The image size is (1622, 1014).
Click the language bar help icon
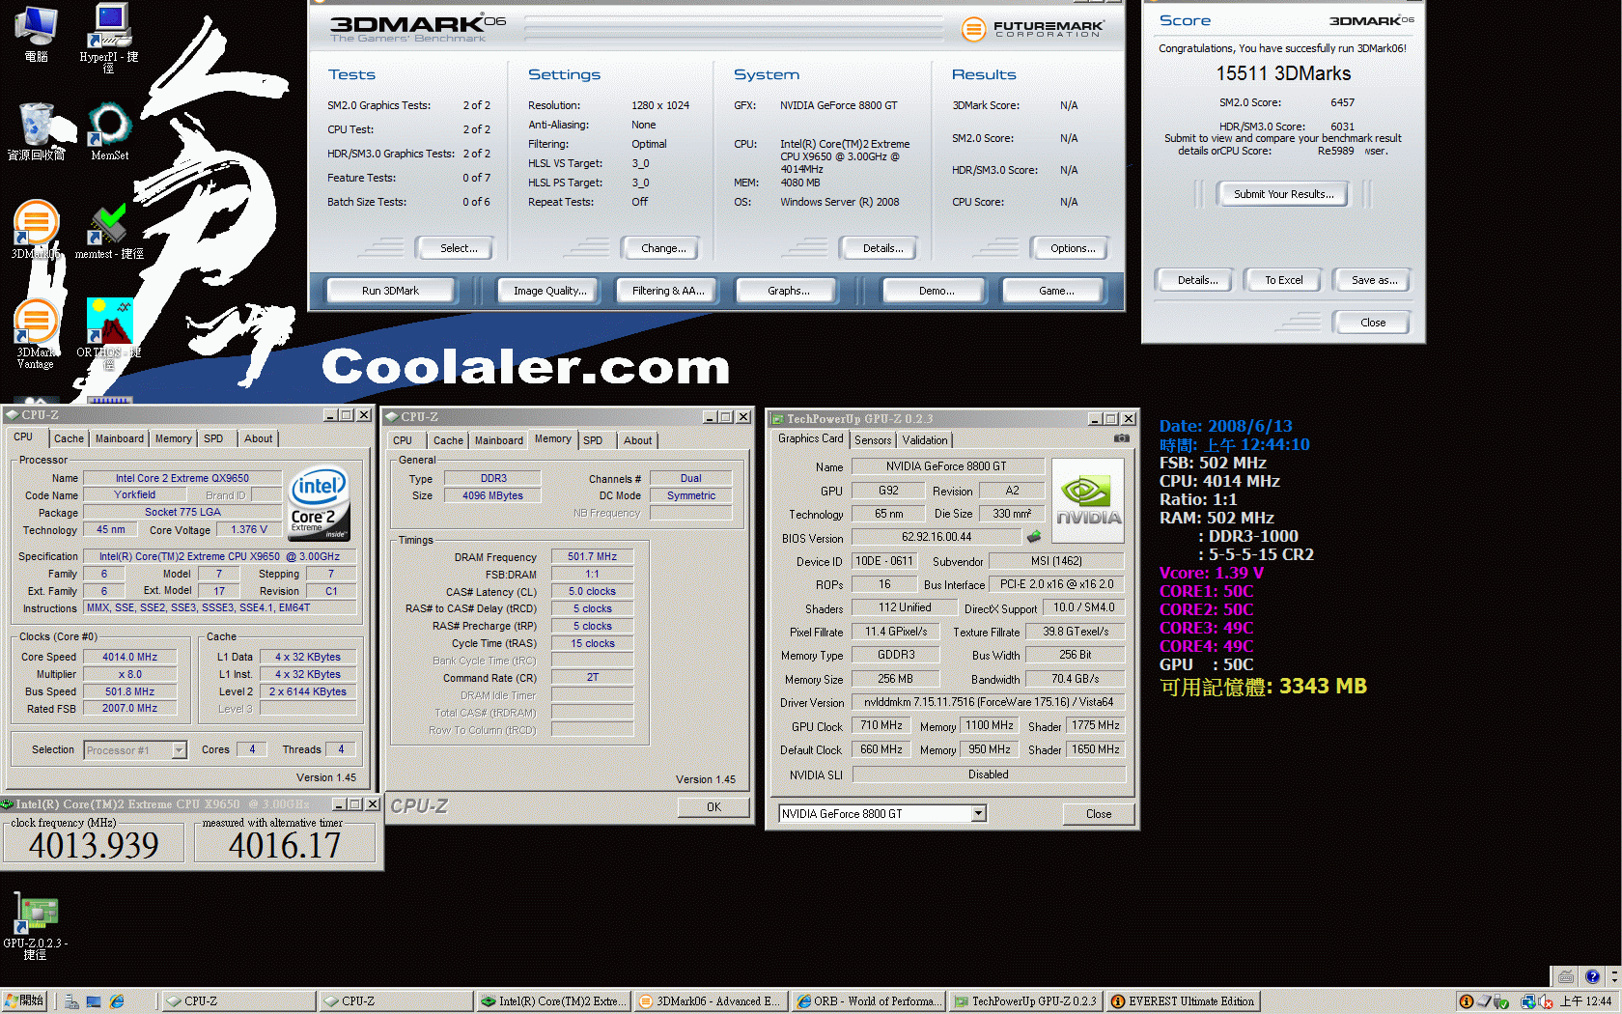[x=1592, y=976]
